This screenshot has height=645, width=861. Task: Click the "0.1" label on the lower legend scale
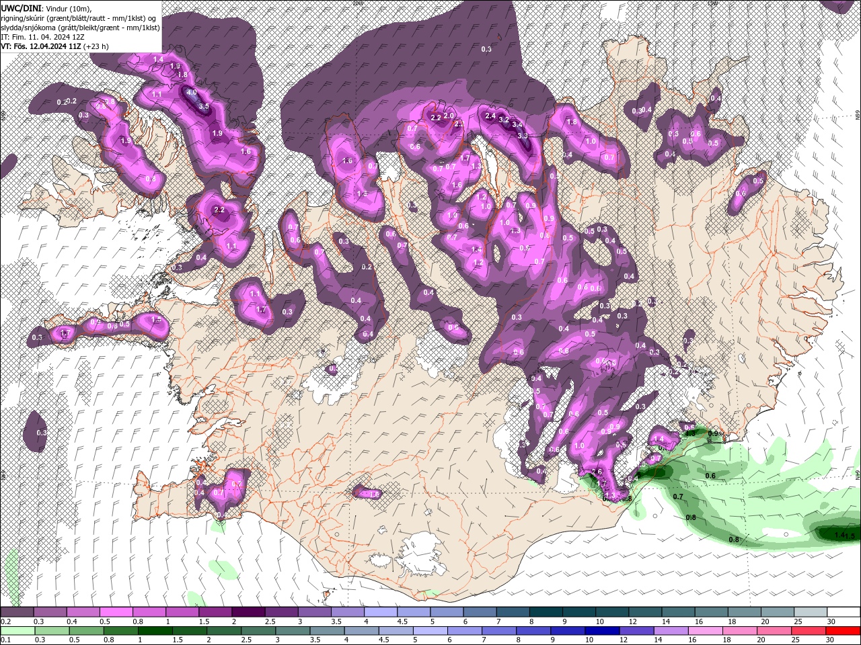[x=5, y=640]
